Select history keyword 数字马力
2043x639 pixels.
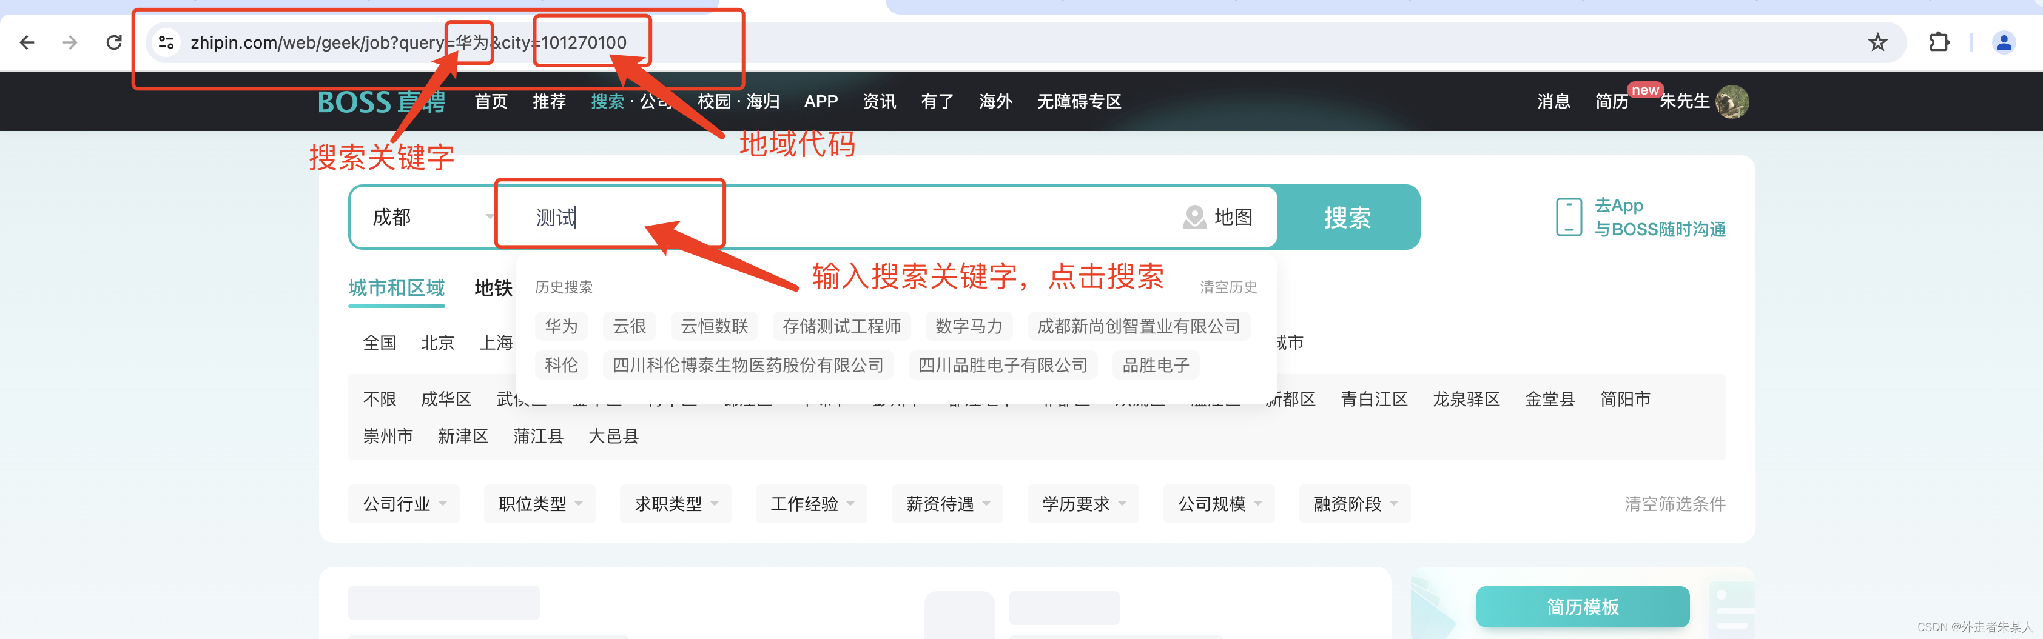969,326
